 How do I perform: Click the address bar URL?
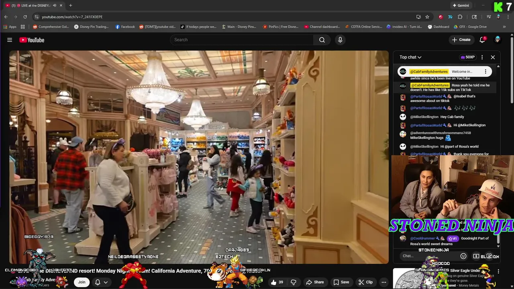pos(72,17)
